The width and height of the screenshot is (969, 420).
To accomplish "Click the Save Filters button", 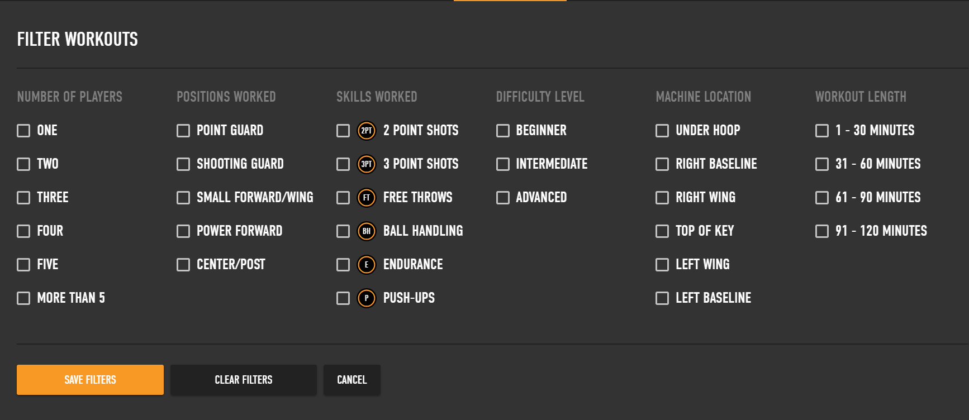I will click(90, 380).
